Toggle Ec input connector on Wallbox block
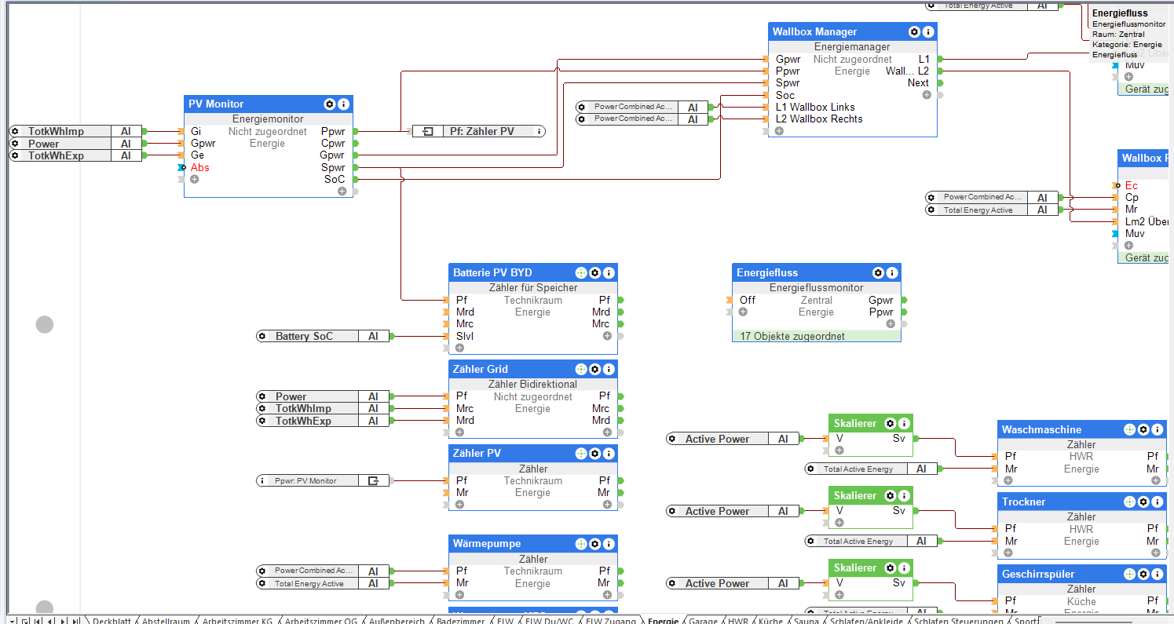This screenshot has height=624, width=1174. pos(1131,186)
